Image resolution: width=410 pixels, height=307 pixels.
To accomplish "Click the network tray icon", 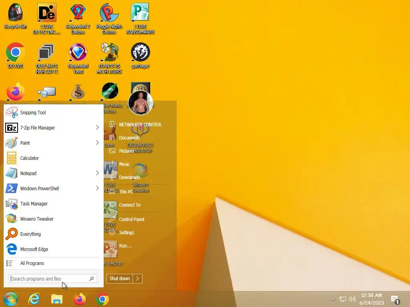I will point(343,299).
